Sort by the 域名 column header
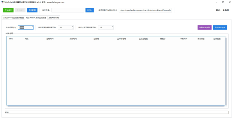The width and height of the screenshot is (233, 120). pos(27,39)
